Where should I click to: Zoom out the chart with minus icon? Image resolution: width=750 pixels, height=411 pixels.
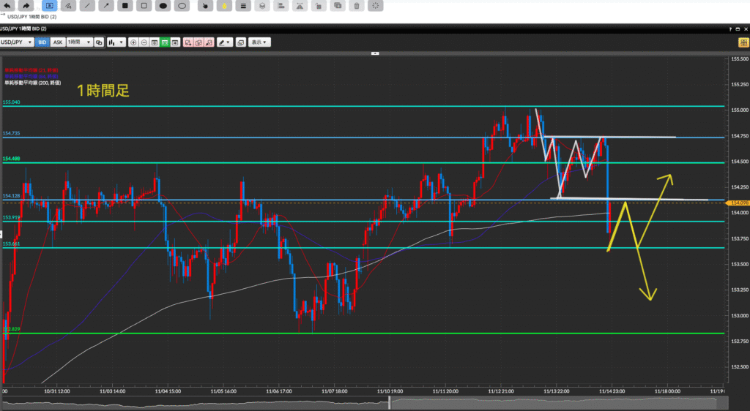144,42
